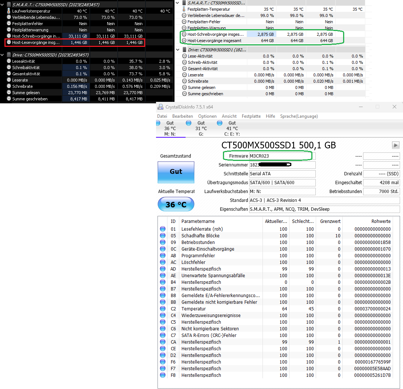The image size is (403, 389).
Task: Collapse the light panel Drive CT500MX500SSD1 (182 group
Action: (177, 50)
